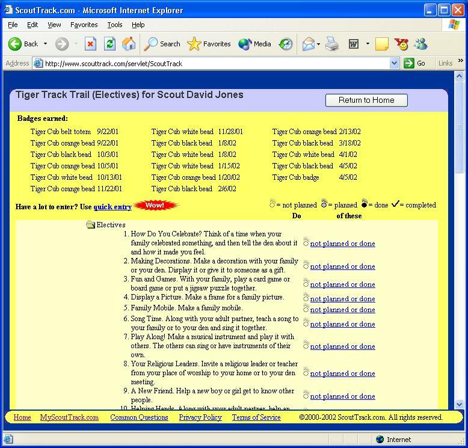
Task: Open the Privacy Policy footer link
Action: 200,417
